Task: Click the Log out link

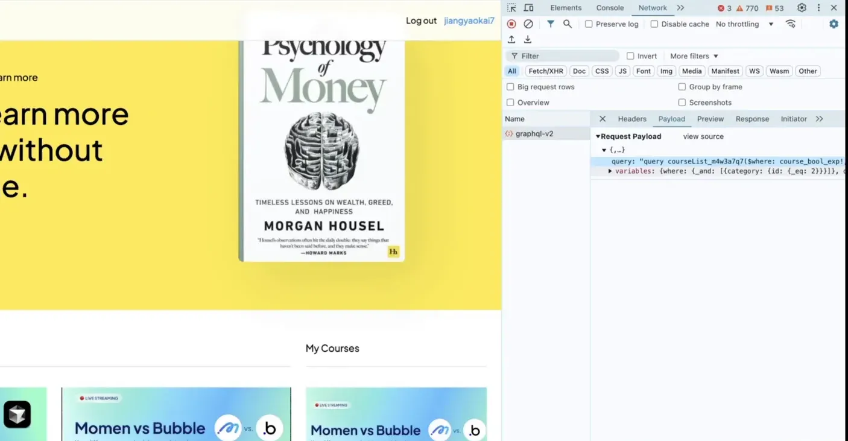Action: (421, 21)
